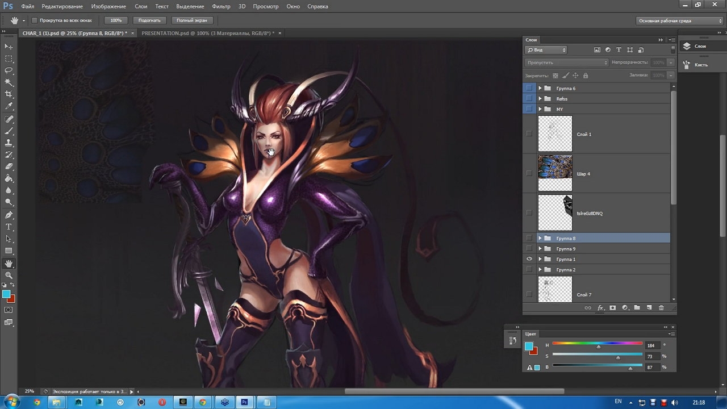Select the Lasso tool
Viewport: 727px width, 409px height.
click(9, 70)
